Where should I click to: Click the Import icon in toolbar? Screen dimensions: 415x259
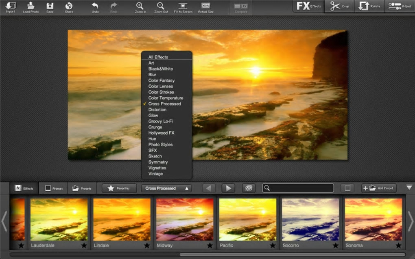(x=11, y=6)
